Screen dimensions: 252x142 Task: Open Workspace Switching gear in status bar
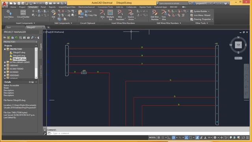point(215,138)
